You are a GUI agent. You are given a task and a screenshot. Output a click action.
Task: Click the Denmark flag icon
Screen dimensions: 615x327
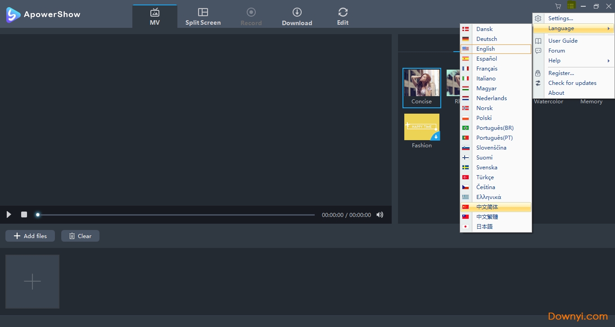coord(466,29)
